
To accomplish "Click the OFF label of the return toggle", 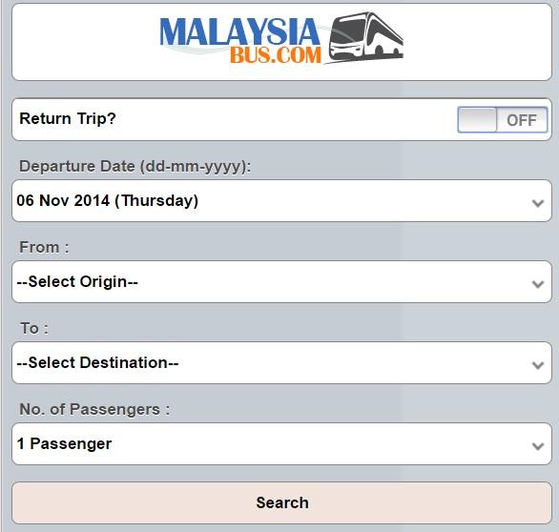I will pos(522,120).
